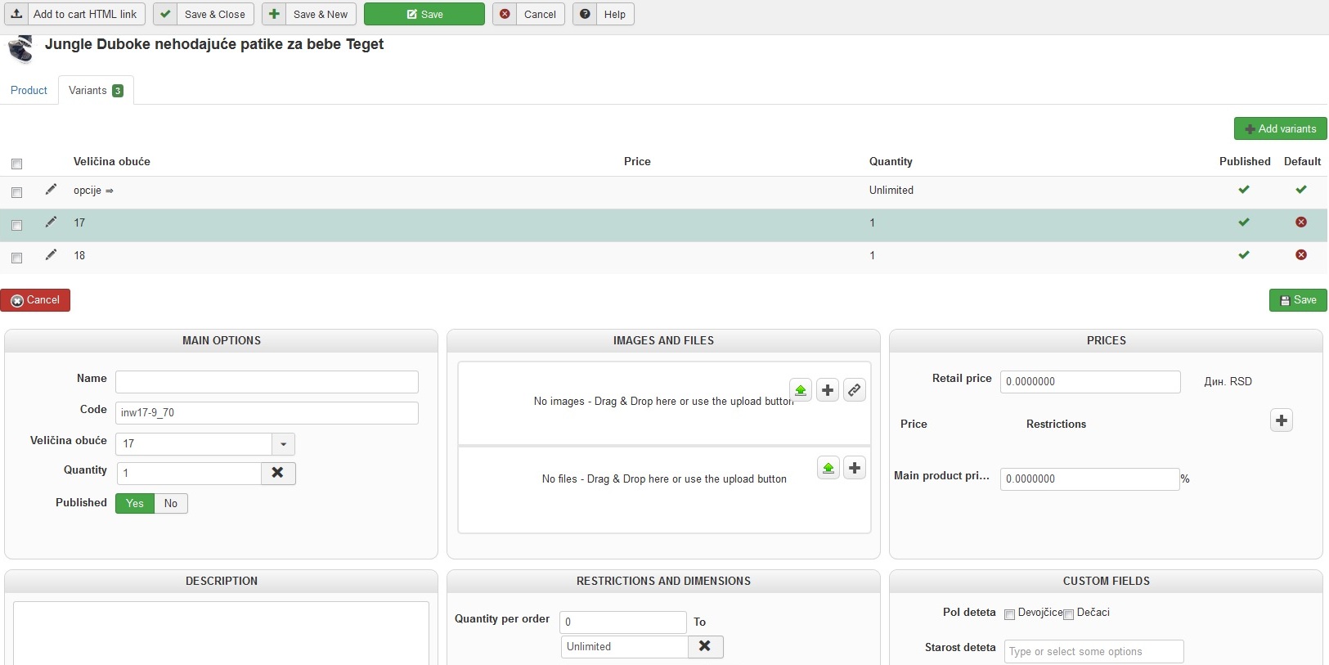Set Published to No
This screenshot has height=665, width=1329.
pyautogui.click(x=171, y=503)
